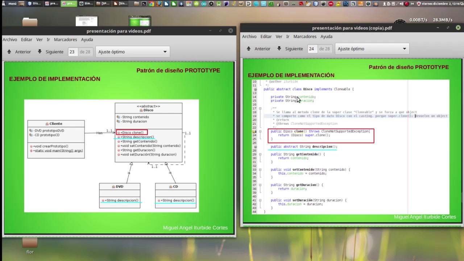
Task: Collapse code fold marker at line 22
Action: coord(260,131)
